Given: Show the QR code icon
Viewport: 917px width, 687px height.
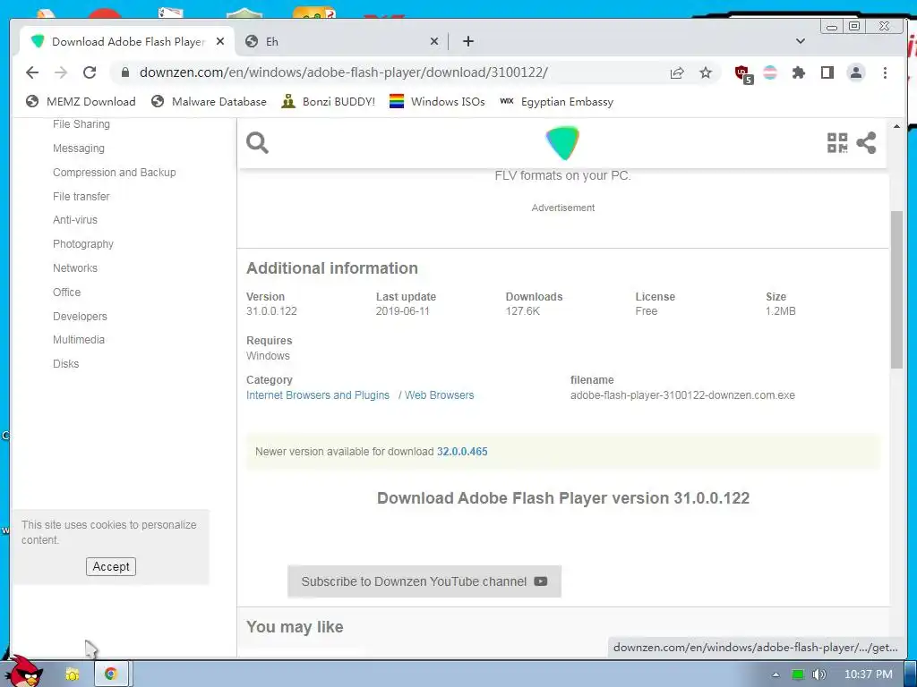Looking at the screenshot, I should pos(837,142).
